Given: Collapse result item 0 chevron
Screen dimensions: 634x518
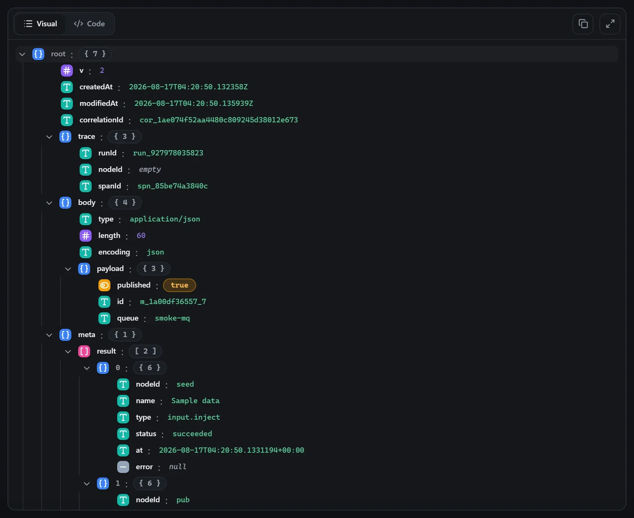Looking at the screenshot, I should (87, 368).
